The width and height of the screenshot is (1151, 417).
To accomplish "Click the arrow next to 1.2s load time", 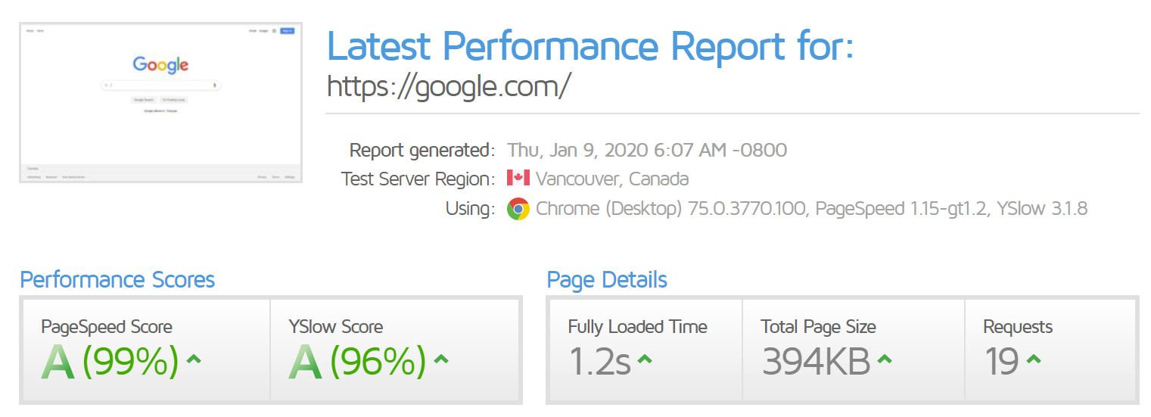I will pyautogui.click(x=645, y=359).
